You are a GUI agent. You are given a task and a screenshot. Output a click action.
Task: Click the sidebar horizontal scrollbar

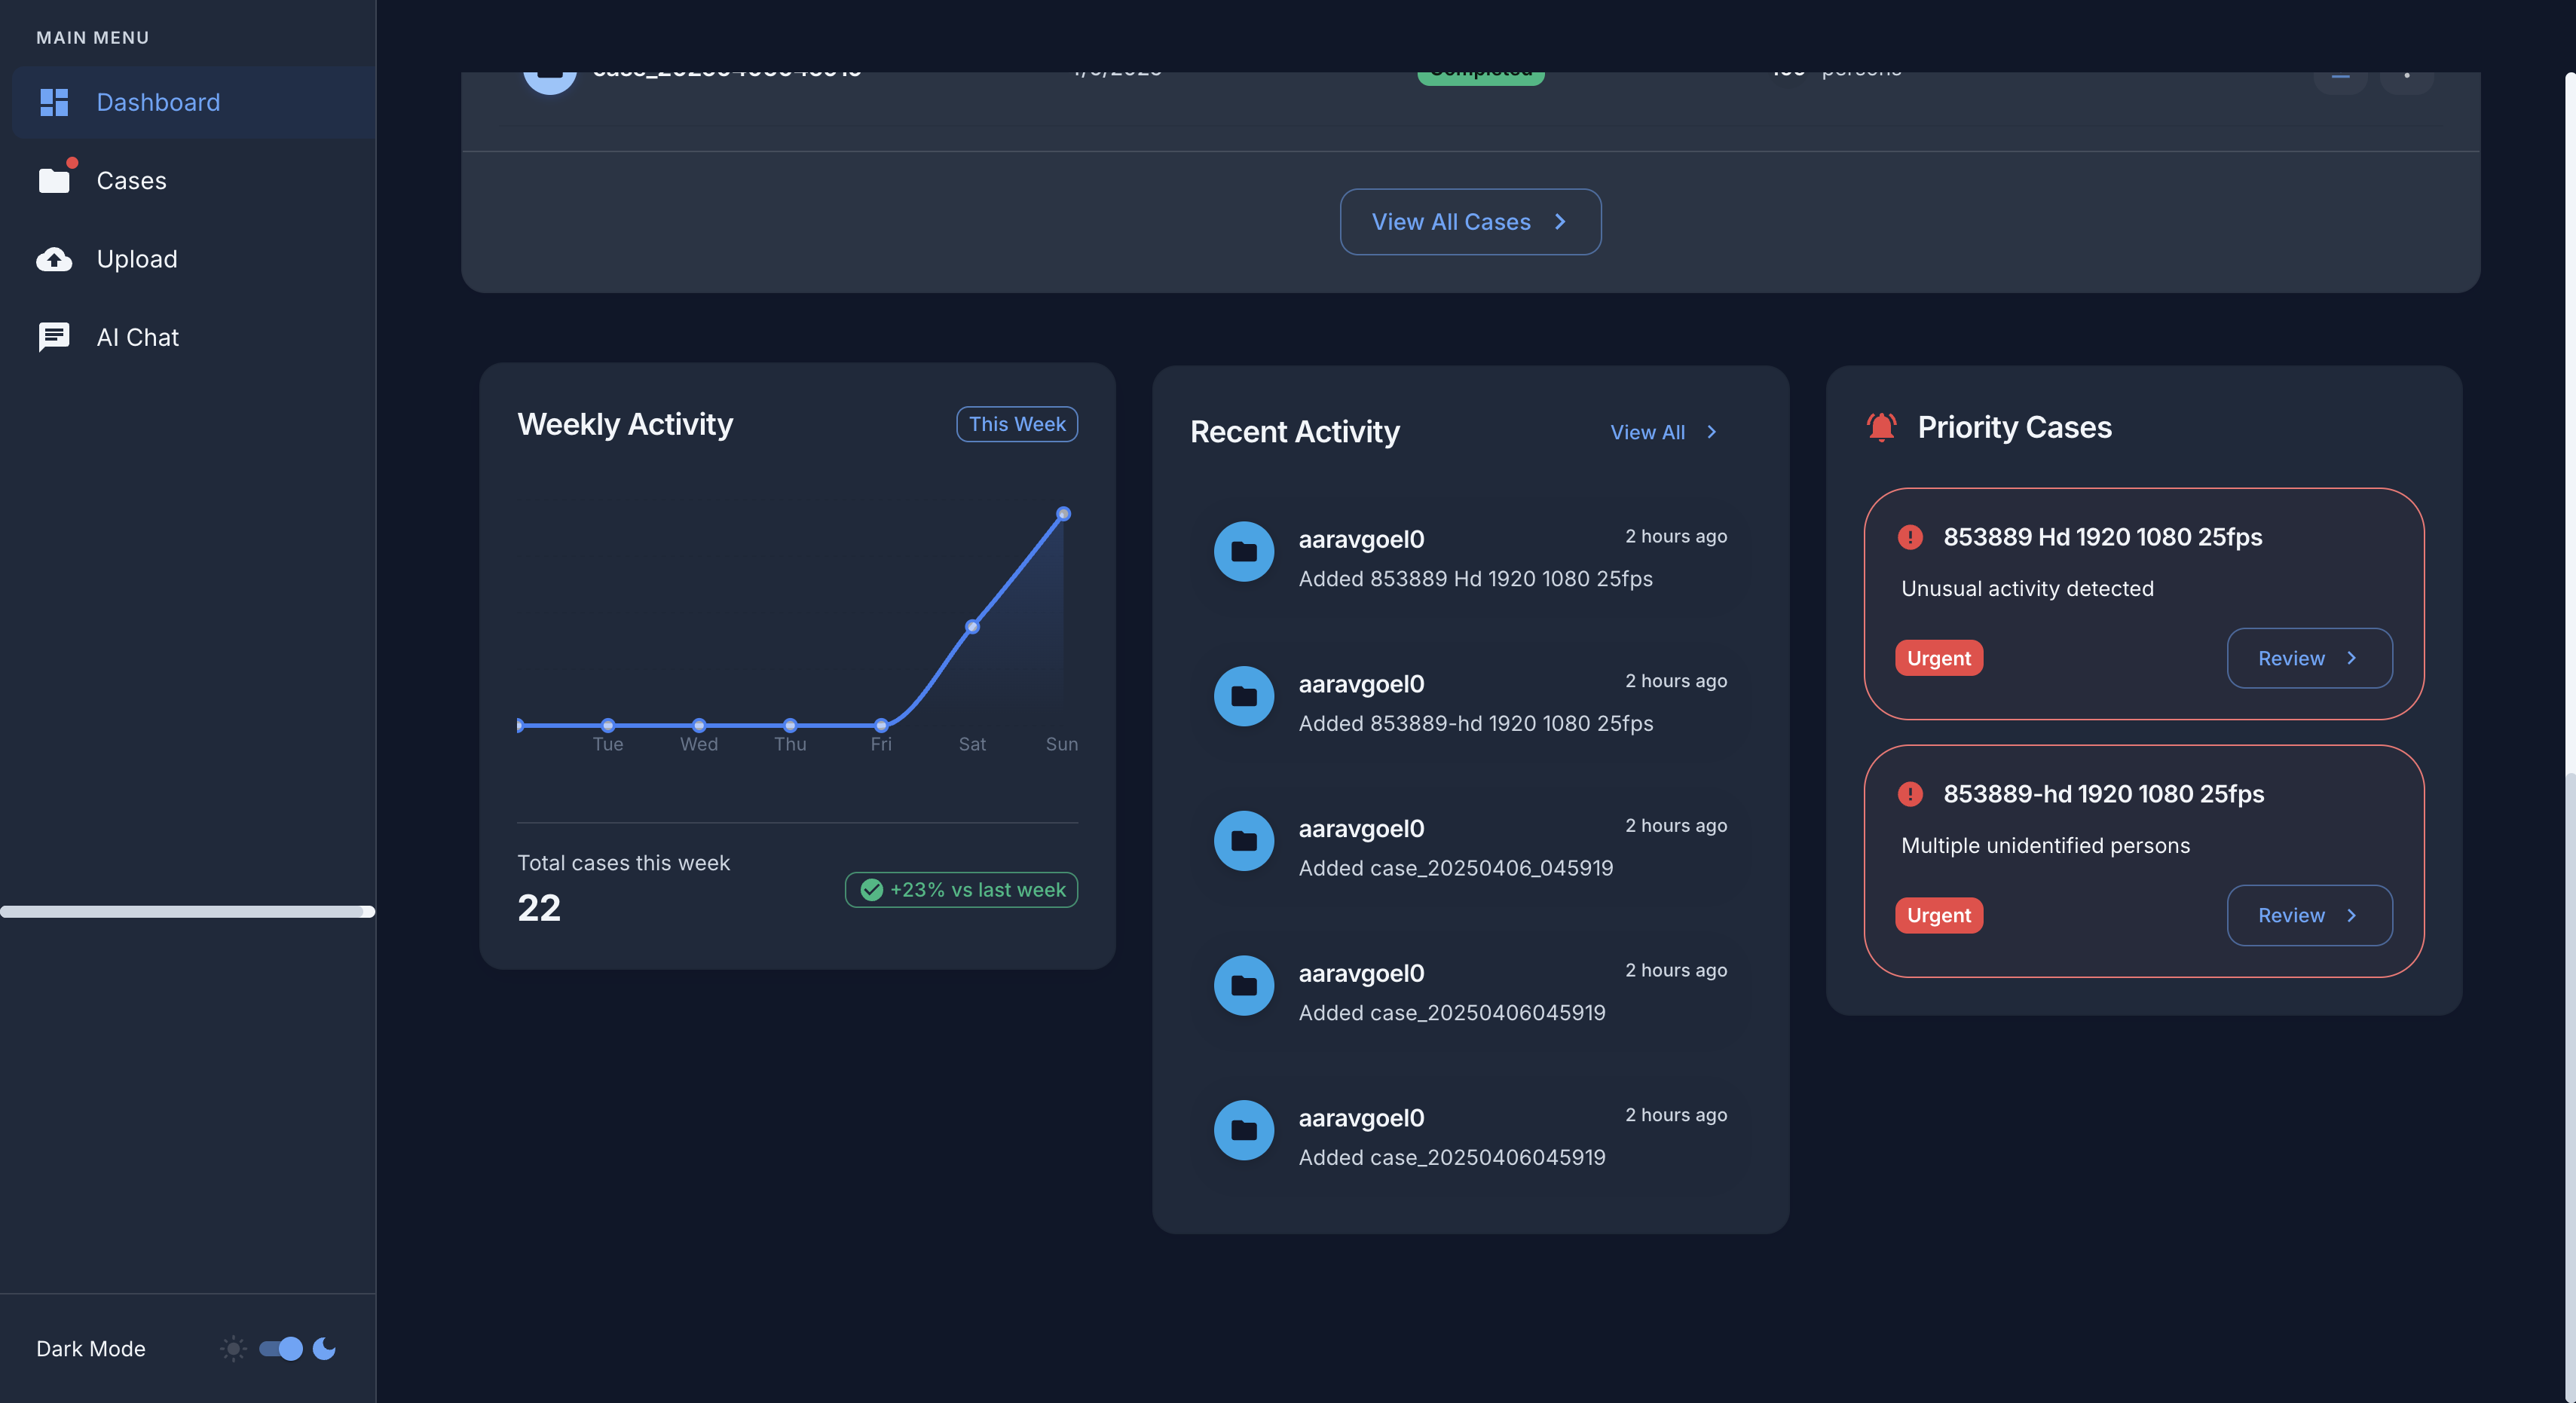coord(187,911)
